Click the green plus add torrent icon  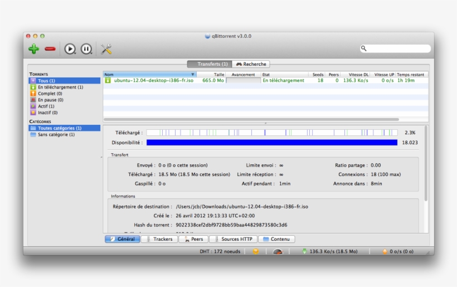click(34, 48)
